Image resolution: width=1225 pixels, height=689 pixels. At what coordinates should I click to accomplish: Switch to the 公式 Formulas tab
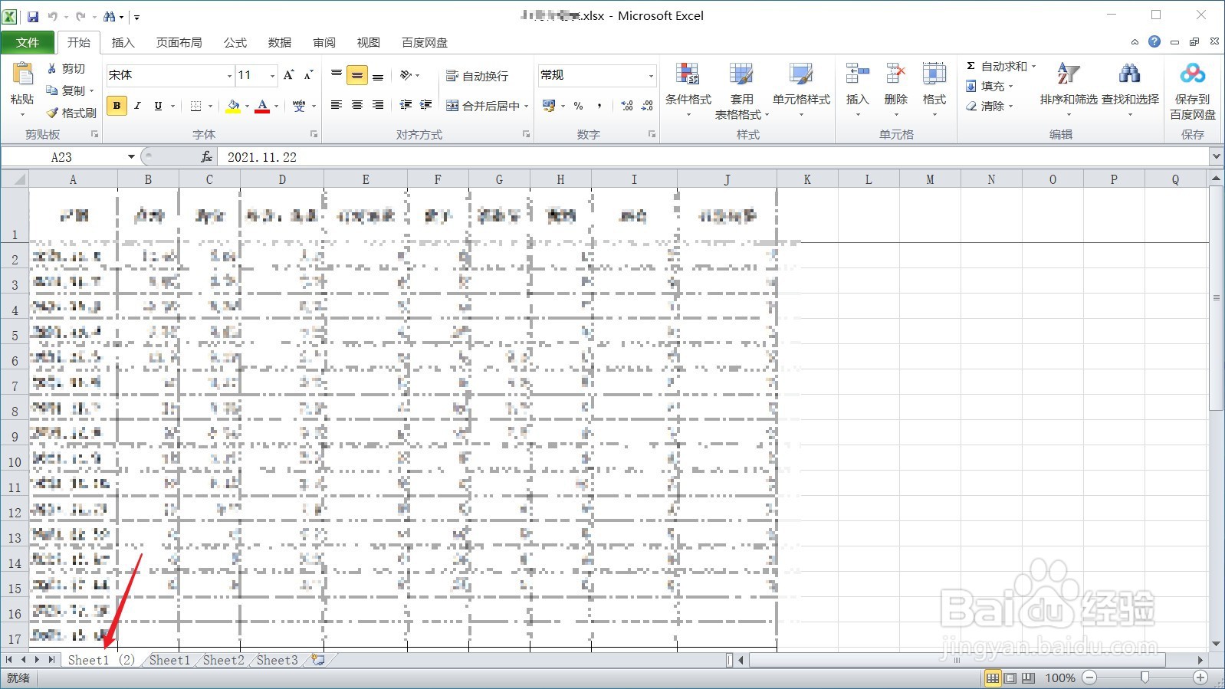[235, 42]
